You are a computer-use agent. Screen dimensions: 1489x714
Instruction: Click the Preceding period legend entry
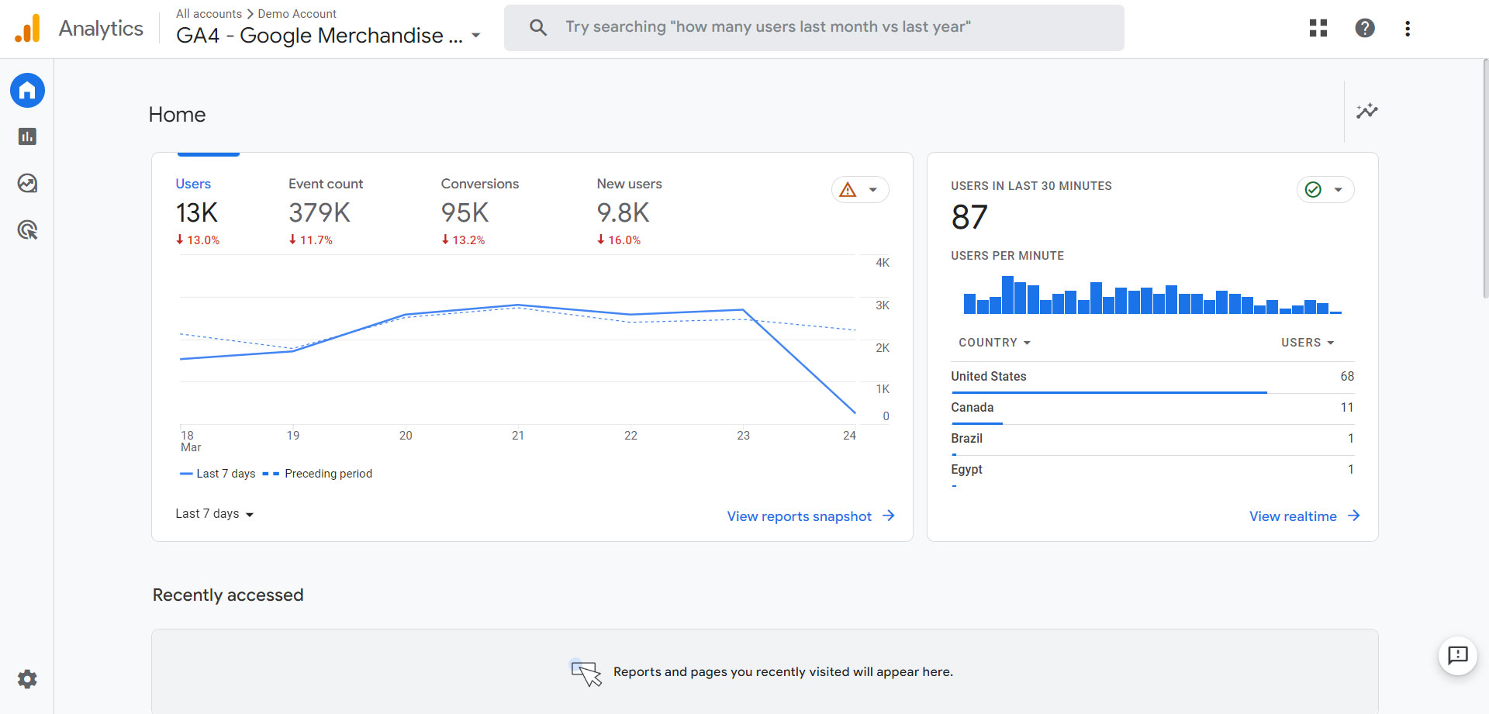tap(317, 474)
